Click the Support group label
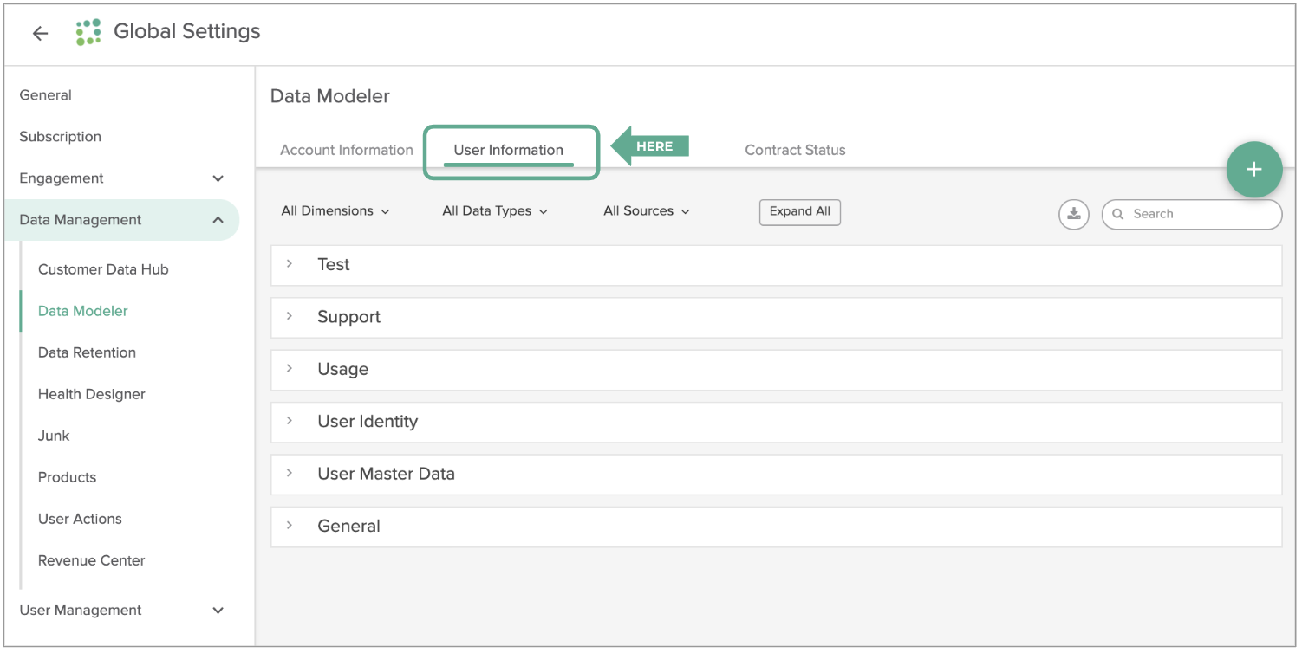1302x653 pixels. tap(348, 317)
